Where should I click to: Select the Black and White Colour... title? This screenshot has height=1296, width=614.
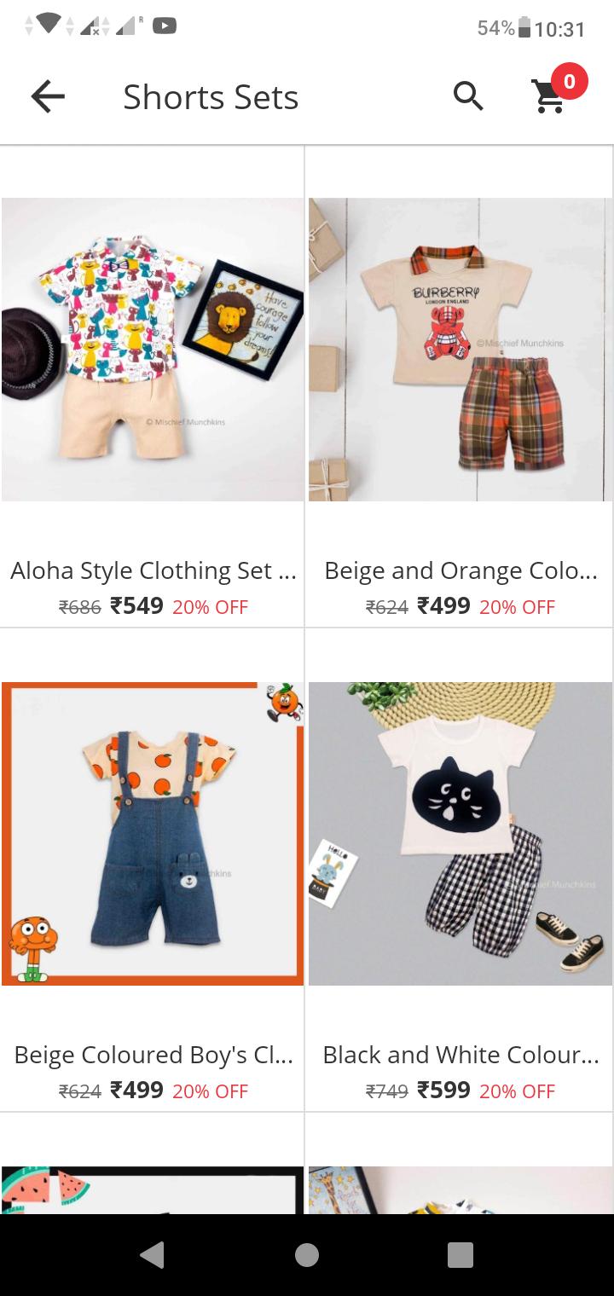click(460, 1055)
